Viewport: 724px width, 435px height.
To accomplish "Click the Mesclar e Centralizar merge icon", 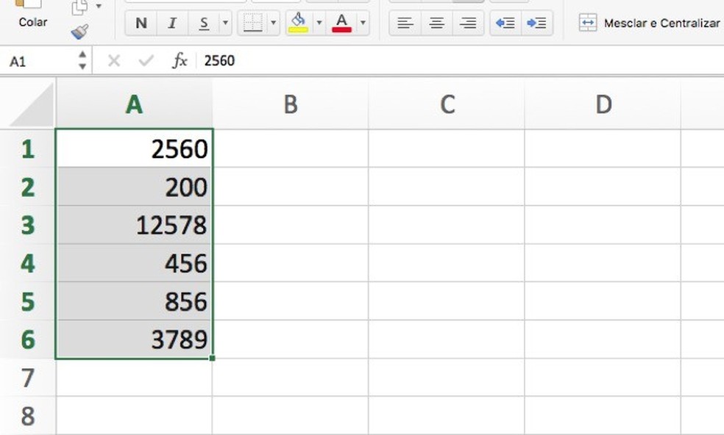I will click(x=588, y=23).
